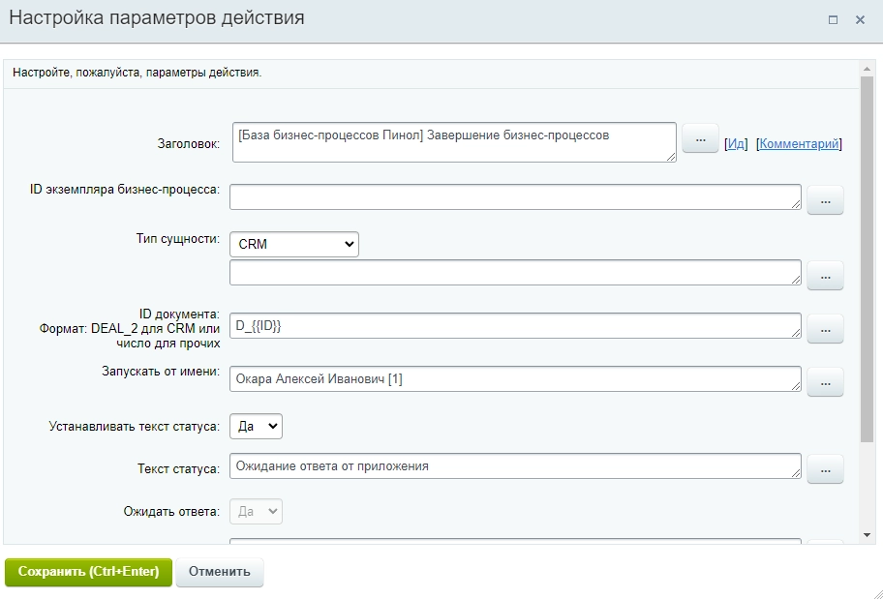Click the Отменить button
The image size is (883, 599).
(220, 572)
